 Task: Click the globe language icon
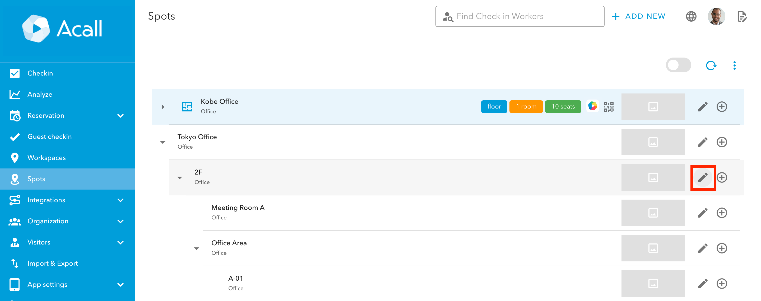point(691,16)
